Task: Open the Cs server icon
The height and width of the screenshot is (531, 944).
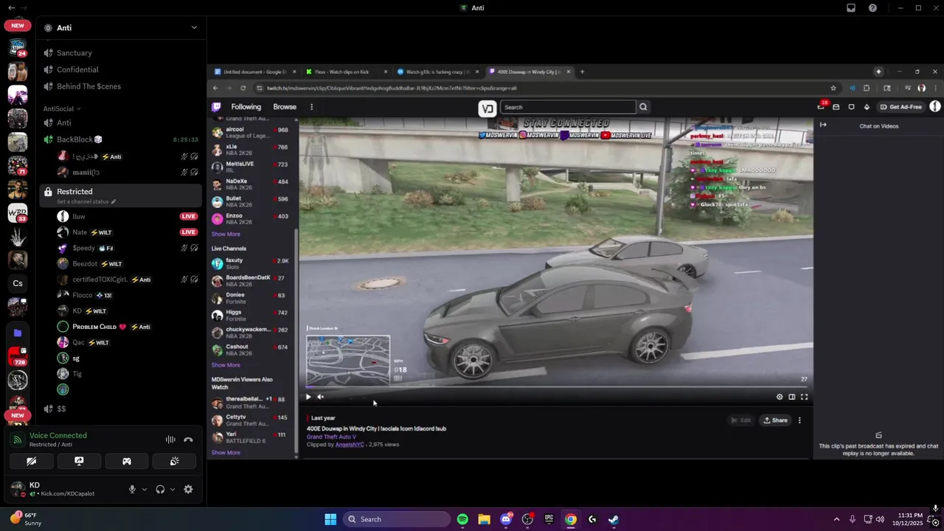Action: pyautogui.click(x=18, y=283)
